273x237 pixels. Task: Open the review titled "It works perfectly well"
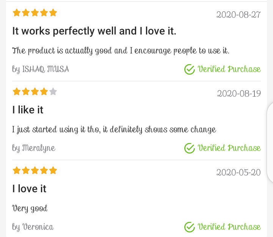pos(94,31)
